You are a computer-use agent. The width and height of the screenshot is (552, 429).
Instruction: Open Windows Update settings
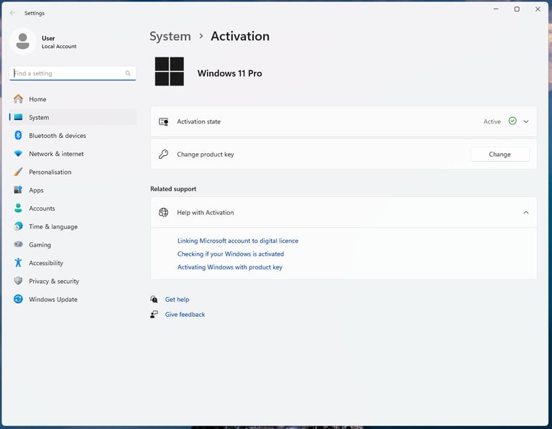tap(73, 300)
